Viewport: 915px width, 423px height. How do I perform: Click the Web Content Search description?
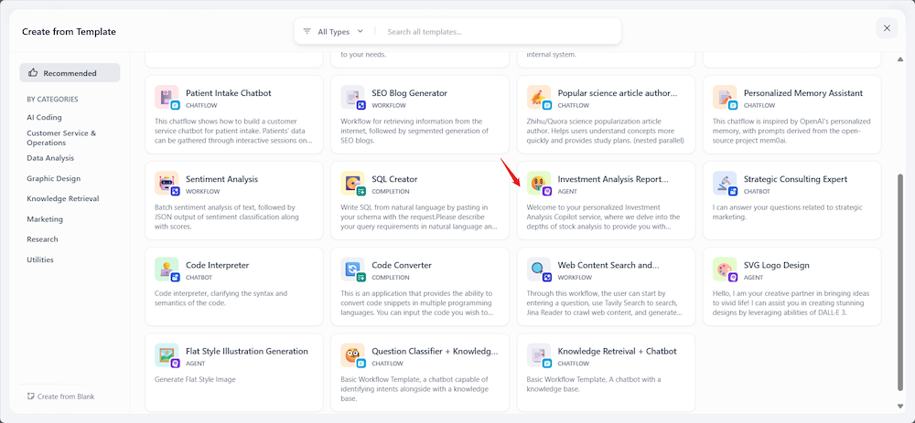[605, 303]
